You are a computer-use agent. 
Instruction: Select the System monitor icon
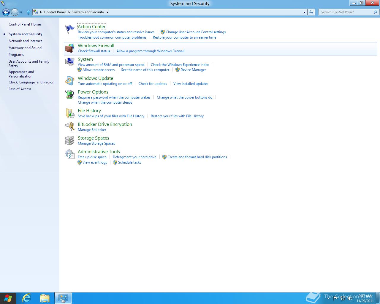tap(69, 62)
